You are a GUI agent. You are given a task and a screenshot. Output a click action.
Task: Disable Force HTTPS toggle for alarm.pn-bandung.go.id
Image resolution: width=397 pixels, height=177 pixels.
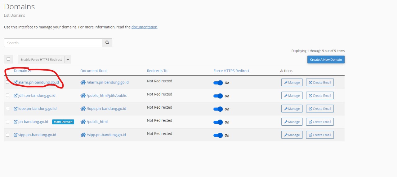pyautogui.click(x=218, y=83)
